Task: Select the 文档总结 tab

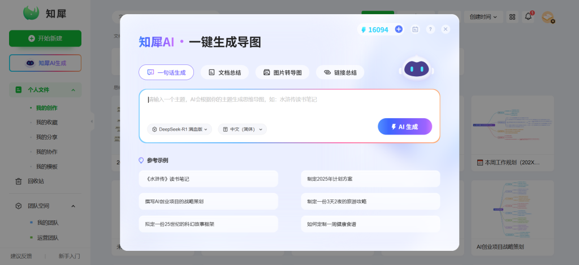Action: coord(224,72)
